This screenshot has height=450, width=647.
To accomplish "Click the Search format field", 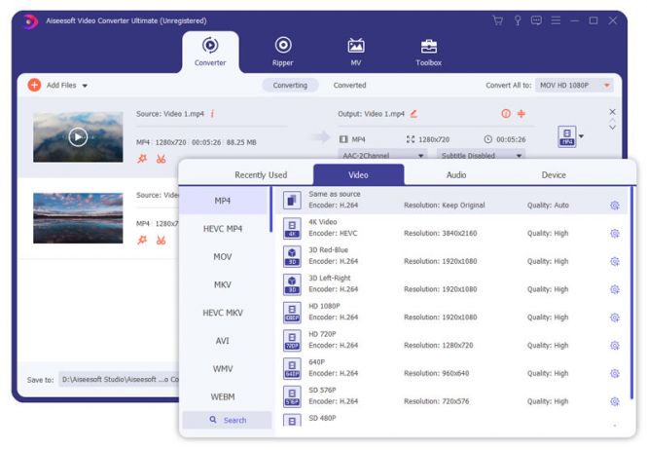I will tap(228, 420).
